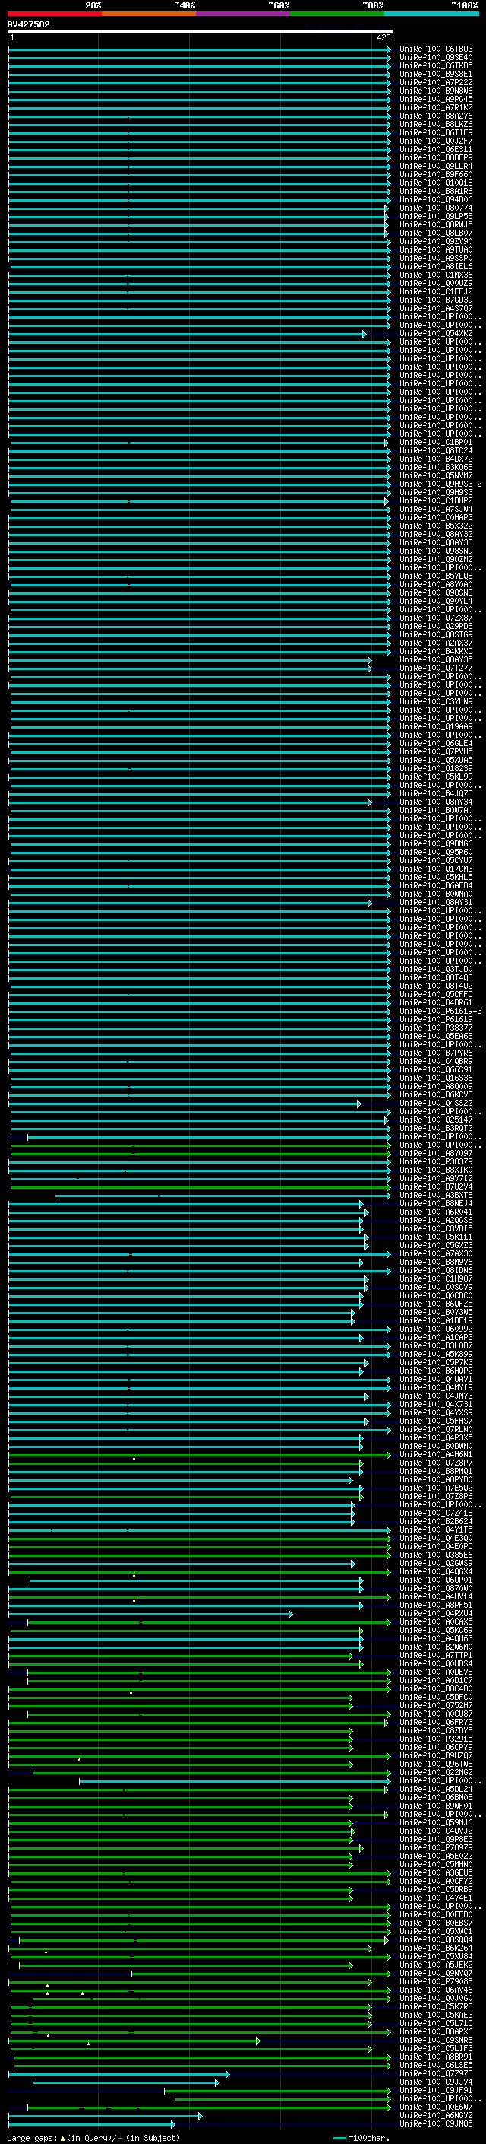Select the UniRef100_Q7Z978 hit
The width and height of the screenshot is (486, 2144).
point(436,2074)
